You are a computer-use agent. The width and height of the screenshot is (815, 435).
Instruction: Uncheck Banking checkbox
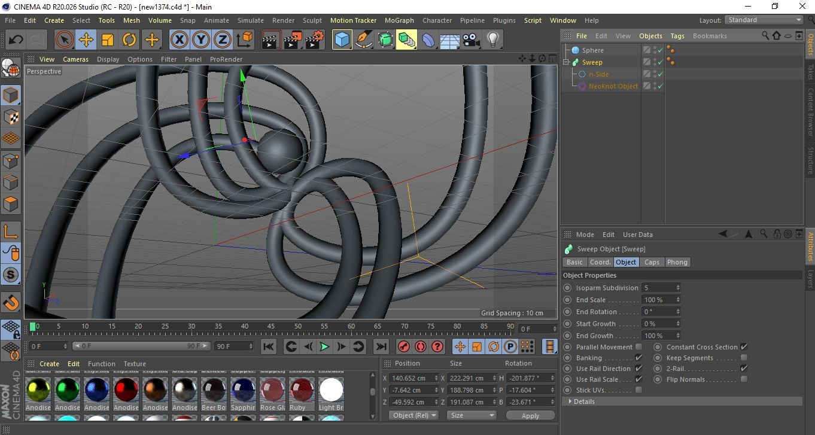(638, 358)
